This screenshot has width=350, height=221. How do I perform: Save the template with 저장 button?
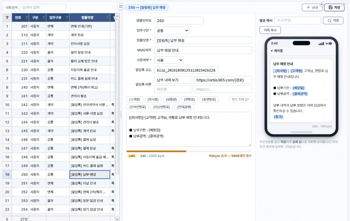tap(334, 8)
